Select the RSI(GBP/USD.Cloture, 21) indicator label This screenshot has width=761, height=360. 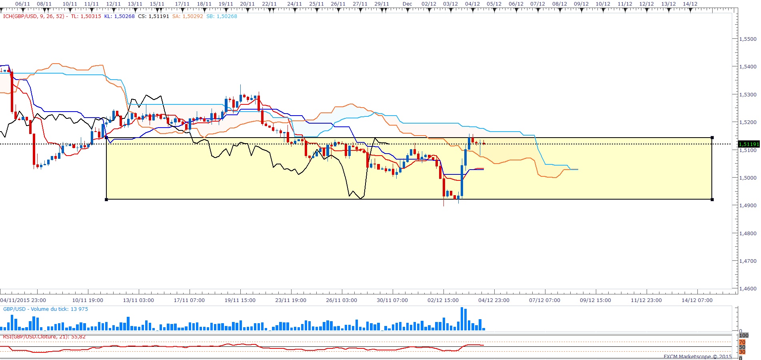point(44,337)
